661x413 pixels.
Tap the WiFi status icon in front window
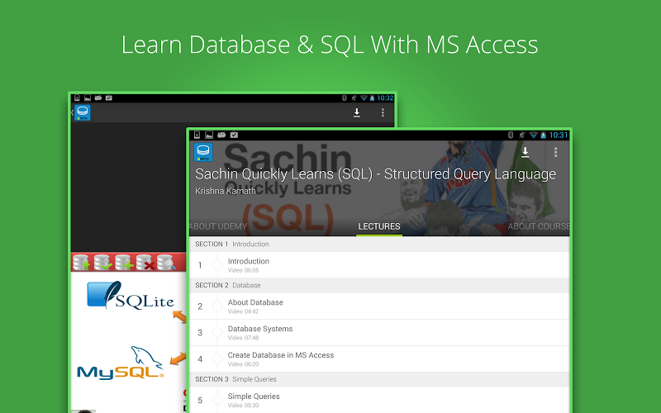pos(534,135)
